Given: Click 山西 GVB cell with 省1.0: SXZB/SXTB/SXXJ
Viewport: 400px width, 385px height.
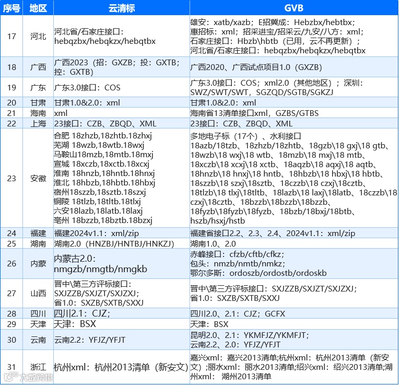Looking at the screenshot, I should (294, 293).
